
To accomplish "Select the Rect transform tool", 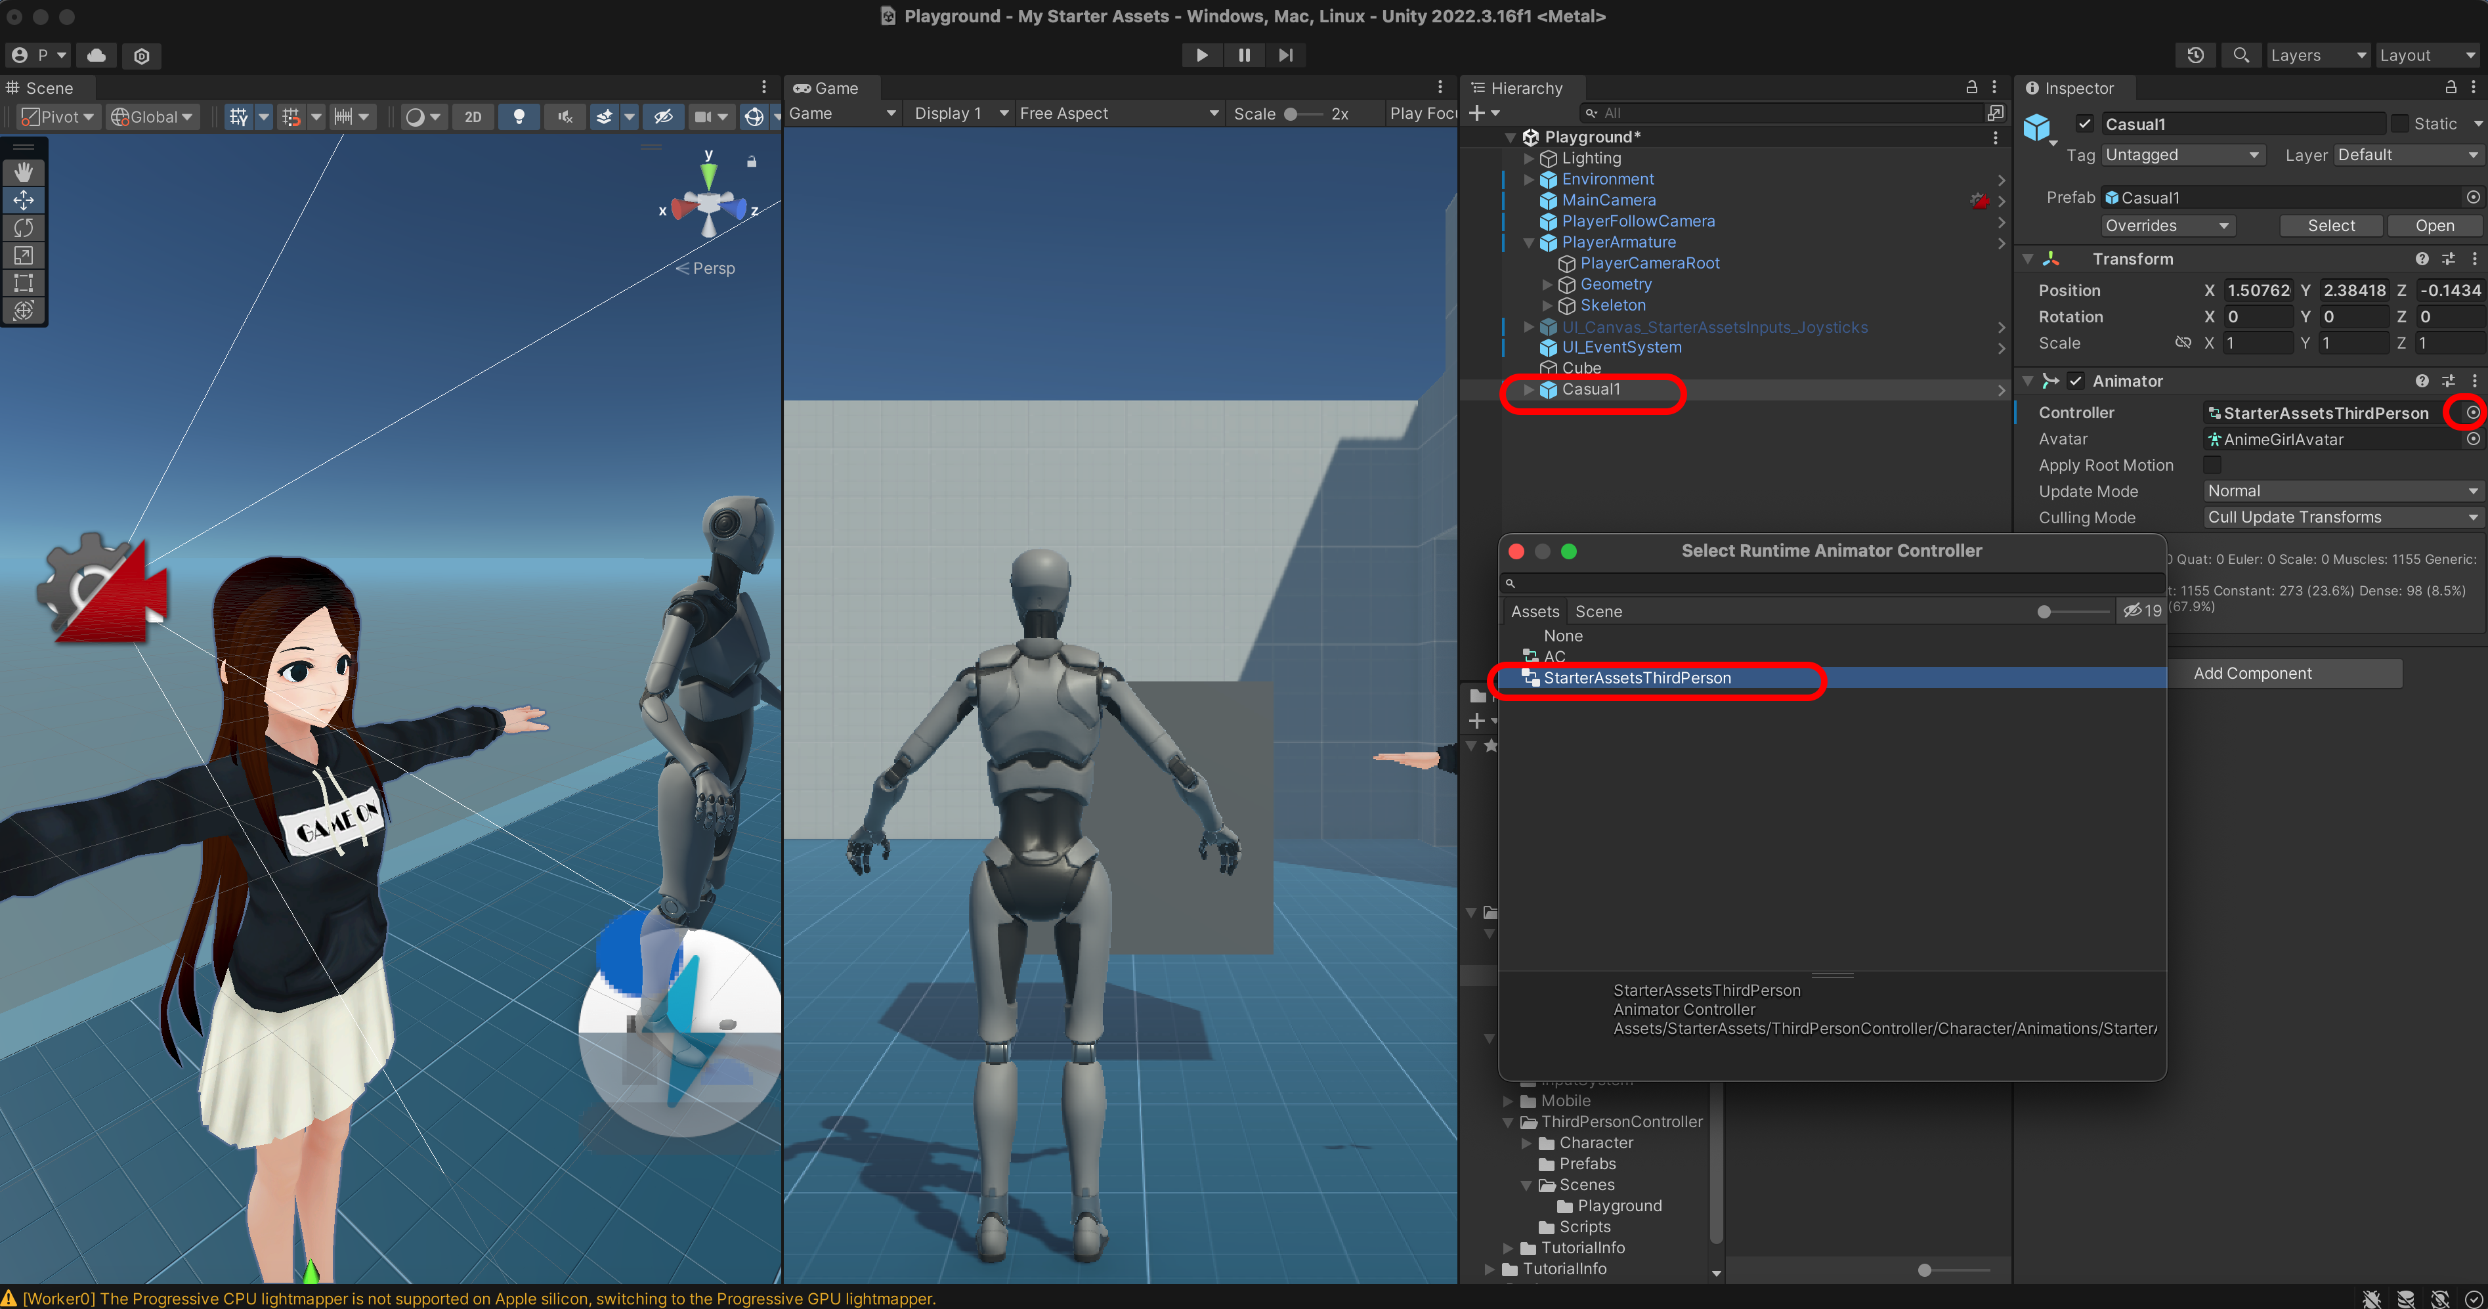I will (23, 283).
